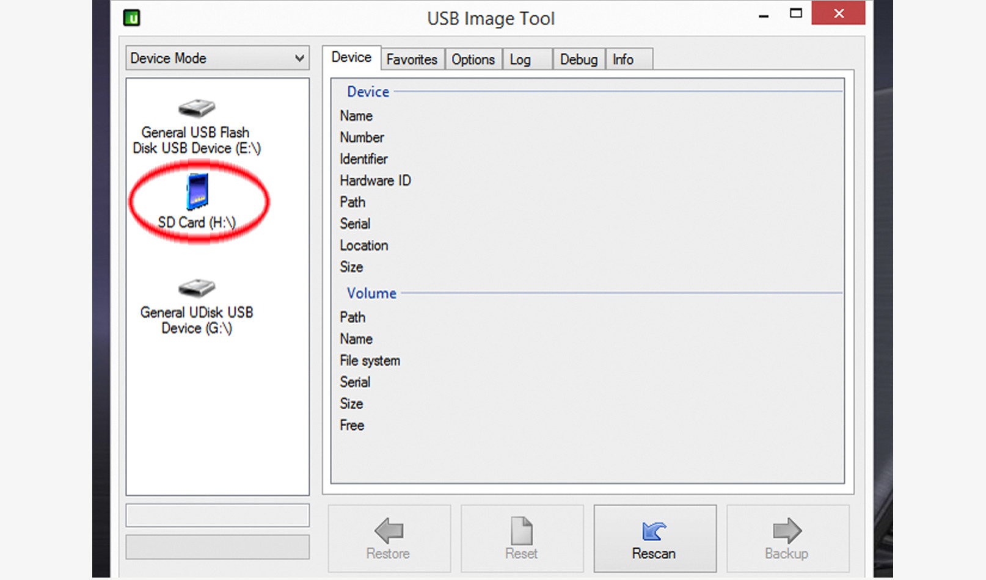Click the lower progress bar under device list
This screenshot has width=986, height=580.
point(217,547)
